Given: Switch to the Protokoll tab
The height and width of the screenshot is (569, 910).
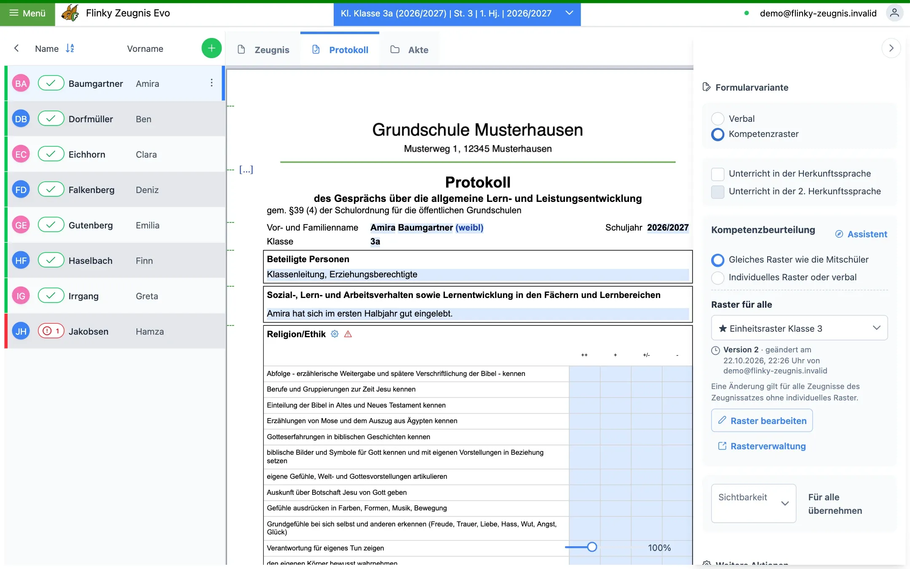Looking at the screenshot, I should [x=340, y=50].
